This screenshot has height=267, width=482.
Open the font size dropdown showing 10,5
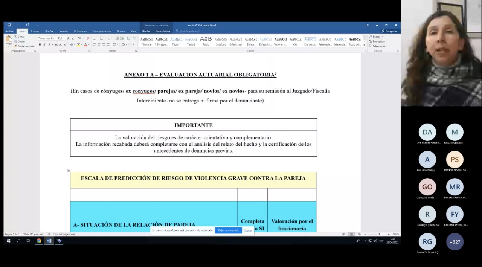point(64,38)
